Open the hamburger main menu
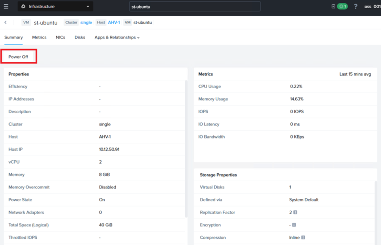381x245 pixels. 6,6
